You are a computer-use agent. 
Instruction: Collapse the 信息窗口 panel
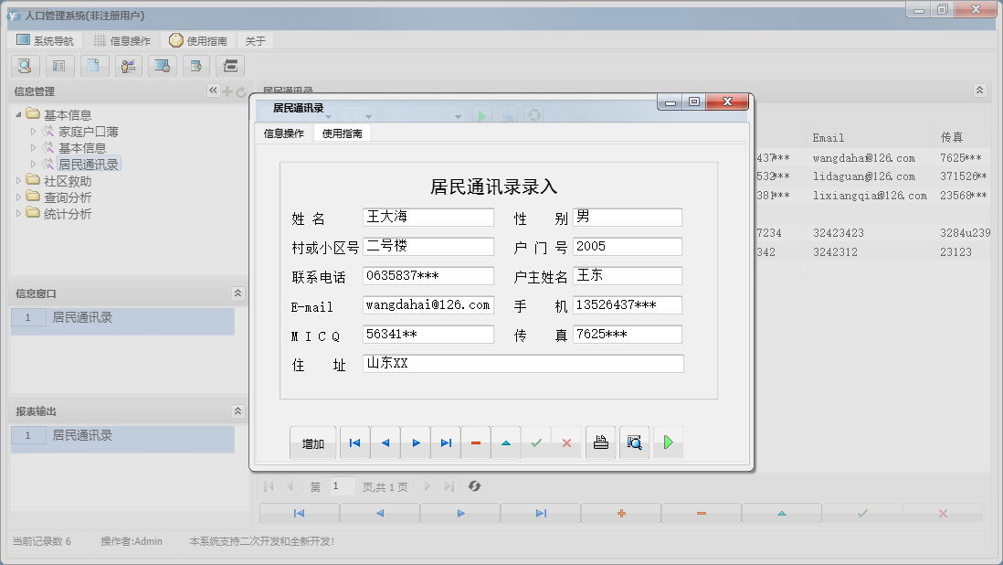click(238, 293)
